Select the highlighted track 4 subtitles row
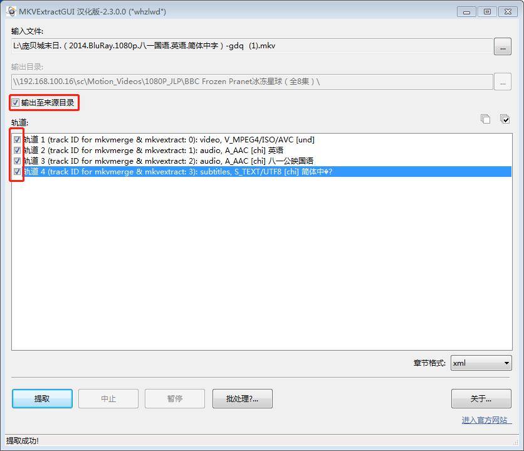 (266, 171)
